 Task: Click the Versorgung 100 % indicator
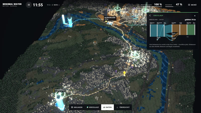click(151, 5)
